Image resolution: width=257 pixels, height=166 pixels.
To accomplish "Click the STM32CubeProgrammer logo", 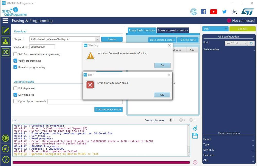I will 14,12.
